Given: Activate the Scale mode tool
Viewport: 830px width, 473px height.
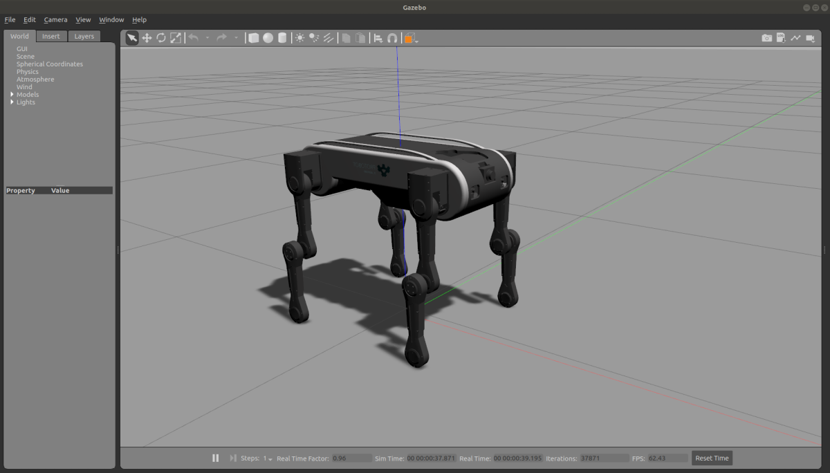Looking at the screenshot, I should [176, 38].
